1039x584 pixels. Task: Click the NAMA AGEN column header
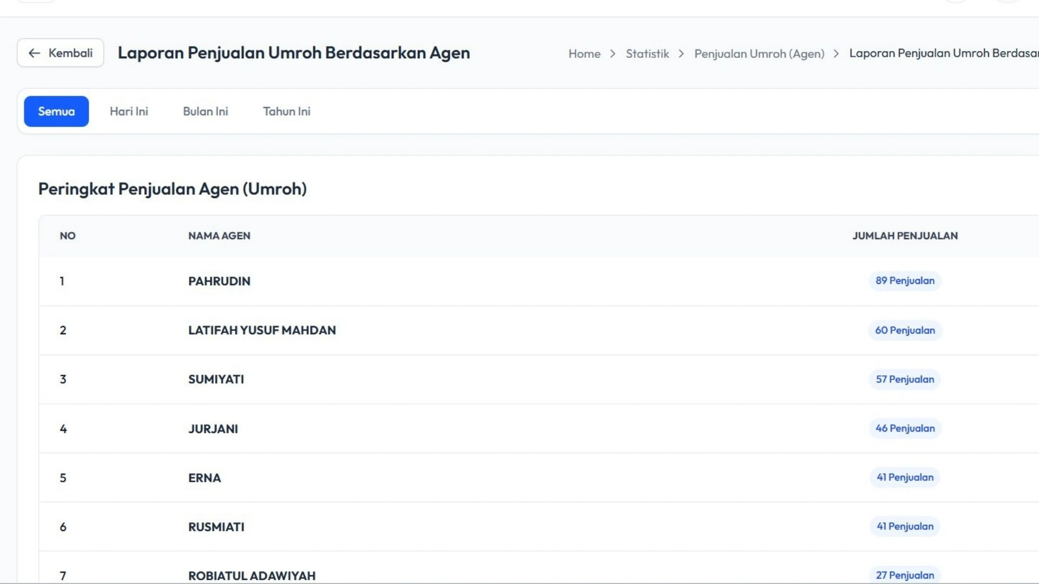[x=219, y=236]
